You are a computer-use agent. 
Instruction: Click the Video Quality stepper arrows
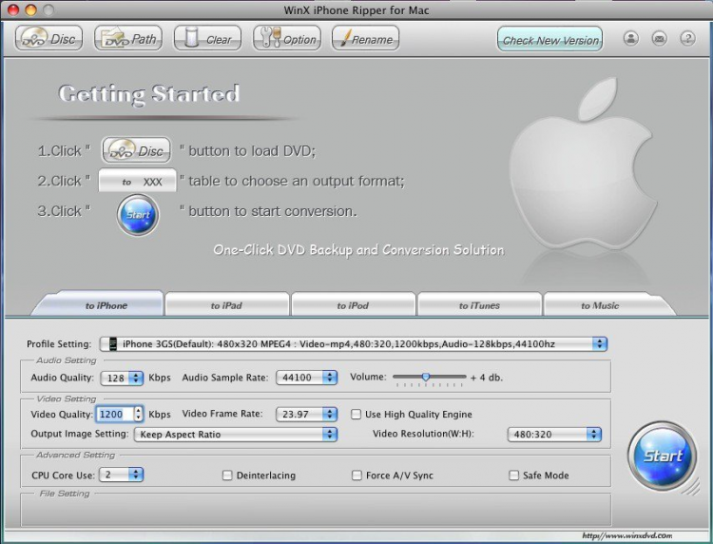coord(138,414)
